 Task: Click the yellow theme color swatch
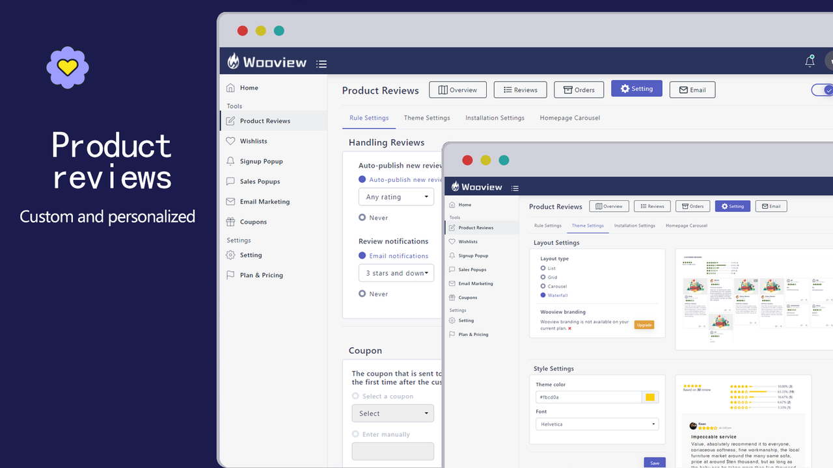[x=649, y=396]
